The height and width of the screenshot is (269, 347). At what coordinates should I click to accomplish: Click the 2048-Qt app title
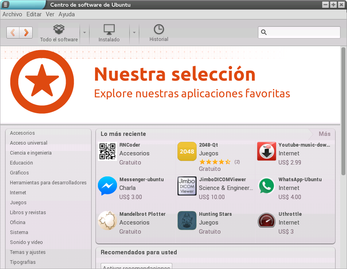pos(209,145)
